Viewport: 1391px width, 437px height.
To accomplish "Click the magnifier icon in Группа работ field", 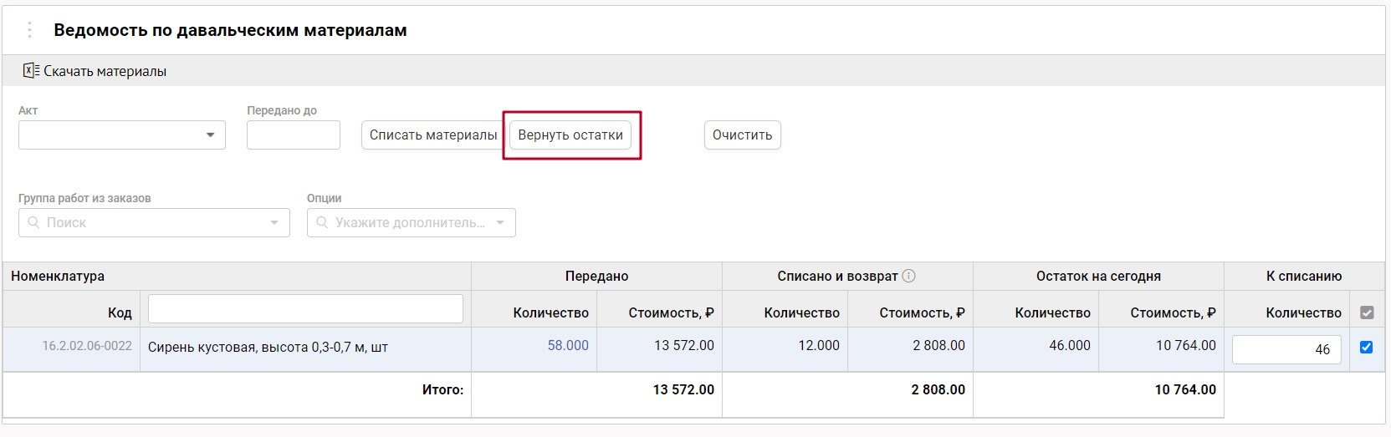I will coord(33,222).
